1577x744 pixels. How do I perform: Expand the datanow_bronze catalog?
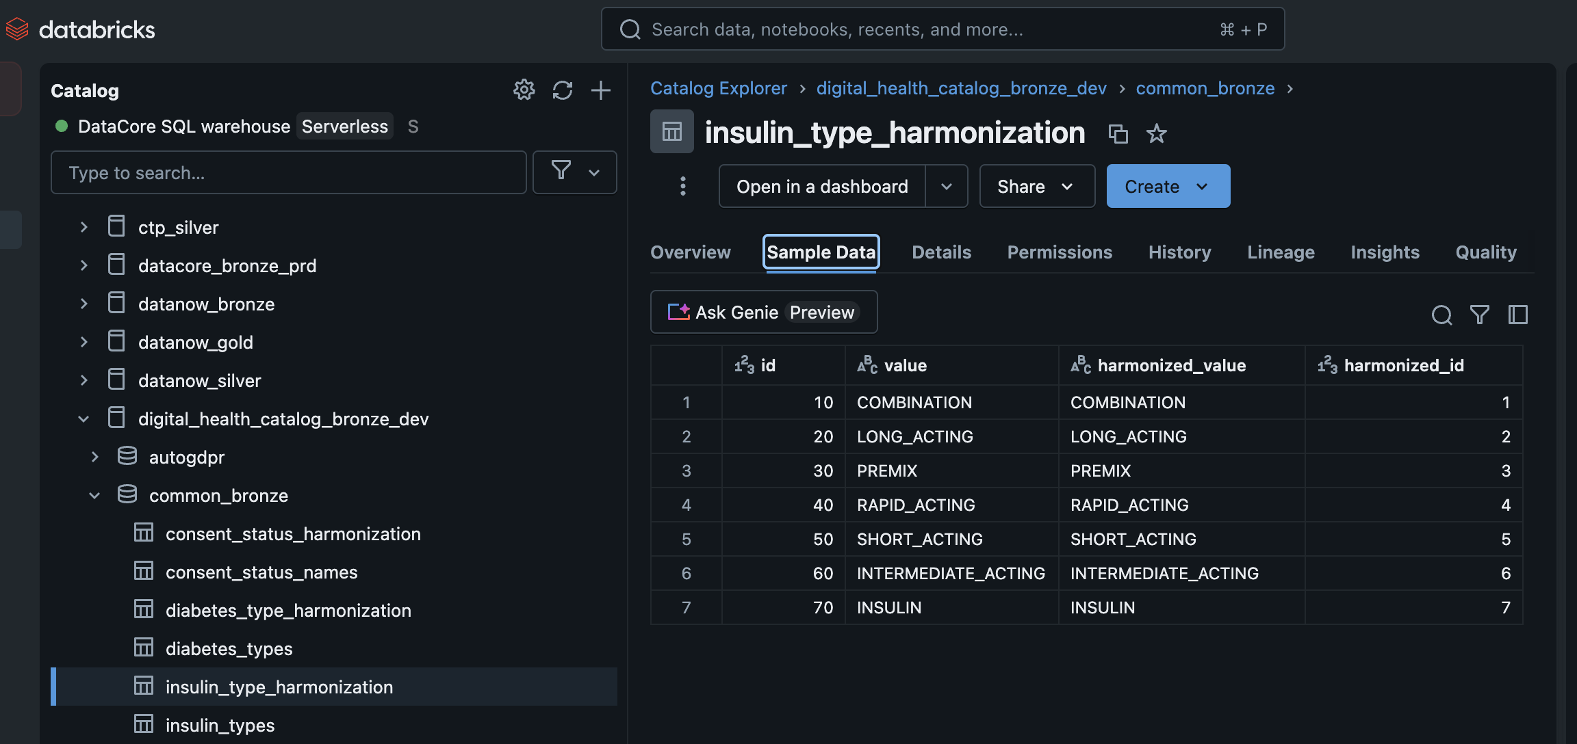[84, 303]
